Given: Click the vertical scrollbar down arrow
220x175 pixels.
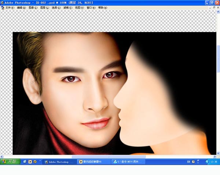Looking at the screenshot, I should point(218,153).
